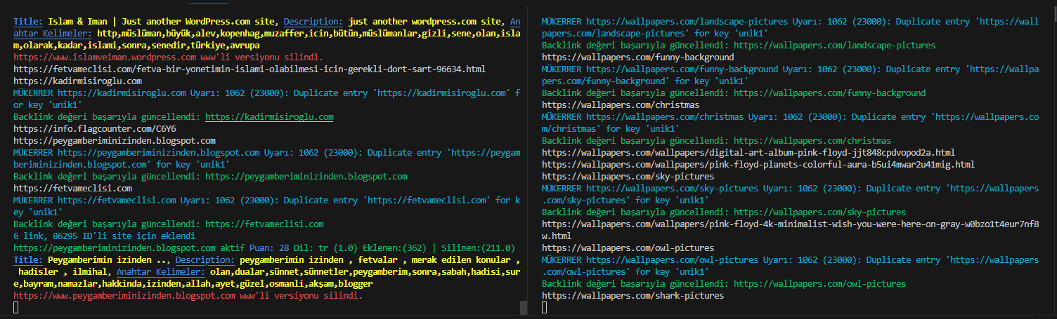Click the green 'Backlink değeri' line for sky-pictures
This screenshot has height=319, width=1057.
724,212
